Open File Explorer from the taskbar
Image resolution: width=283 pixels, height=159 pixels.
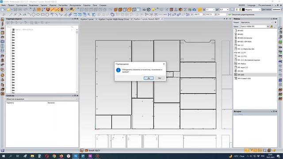tap(32, 156)
